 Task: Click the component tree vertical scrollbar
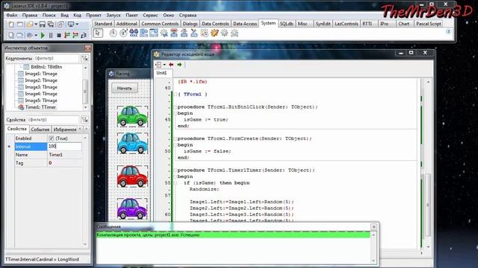click(x=85, y=87)
